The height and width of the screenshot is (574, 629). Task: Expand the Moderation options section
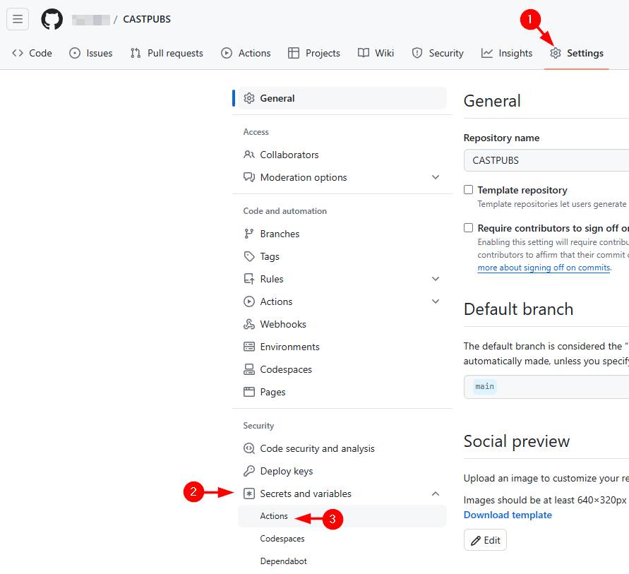(x=436, y=177)
